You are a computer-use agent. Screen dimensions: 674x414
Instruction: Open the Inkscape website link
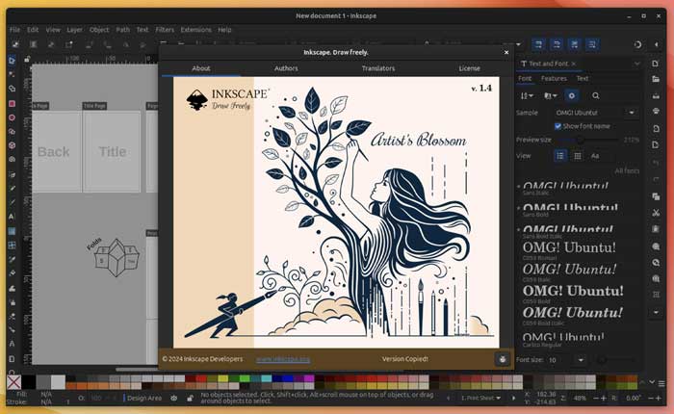click(x=283, y=359)
